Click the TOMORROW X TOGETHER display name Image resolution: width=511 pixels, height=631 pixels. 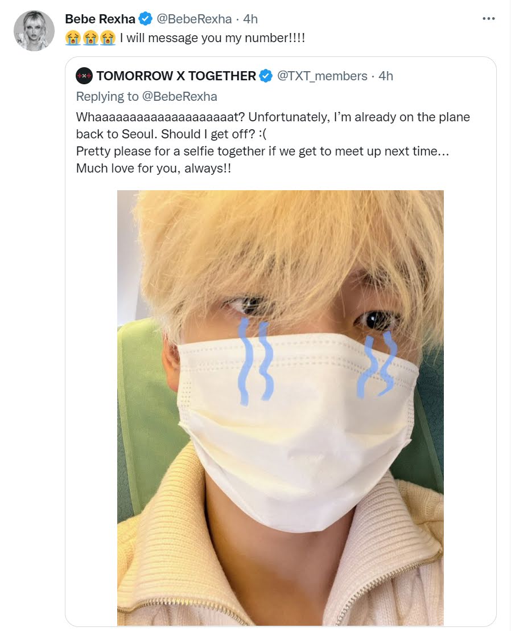tap(176, 76)
